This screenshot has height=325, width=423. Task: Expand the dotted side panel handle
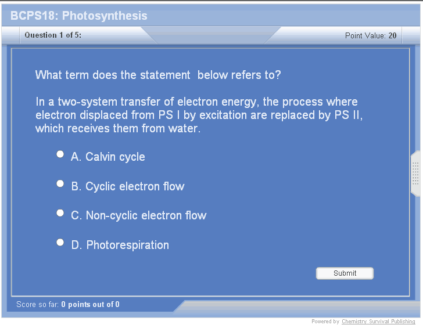point(415,173)
